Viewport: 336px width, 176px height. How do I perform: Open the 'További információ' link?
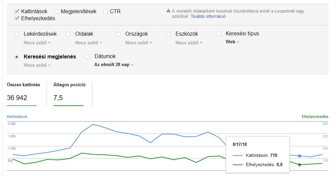pyautogui.click(x=208, y=16)
